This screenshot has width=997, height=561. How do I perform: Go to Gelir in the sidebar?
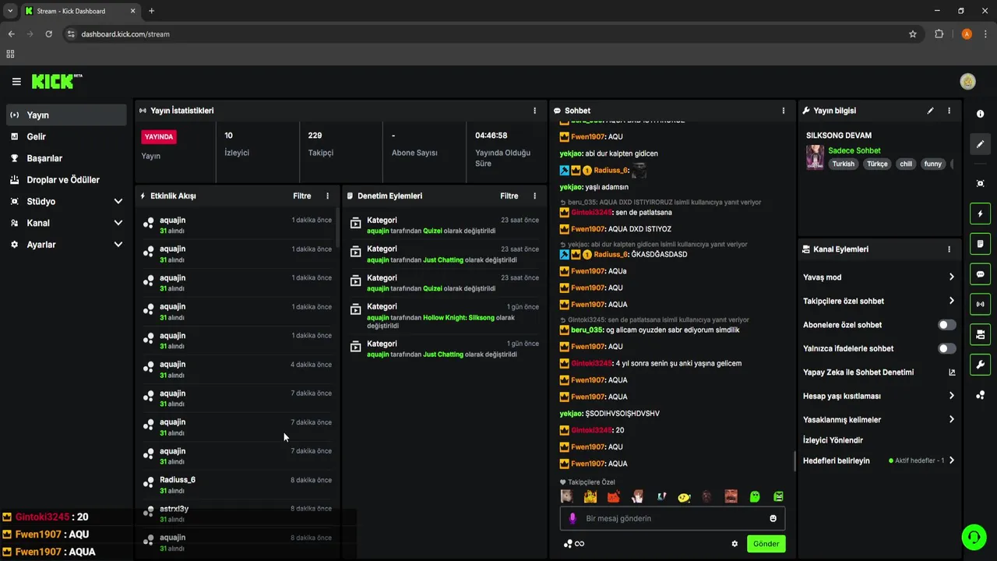[66, 136]
